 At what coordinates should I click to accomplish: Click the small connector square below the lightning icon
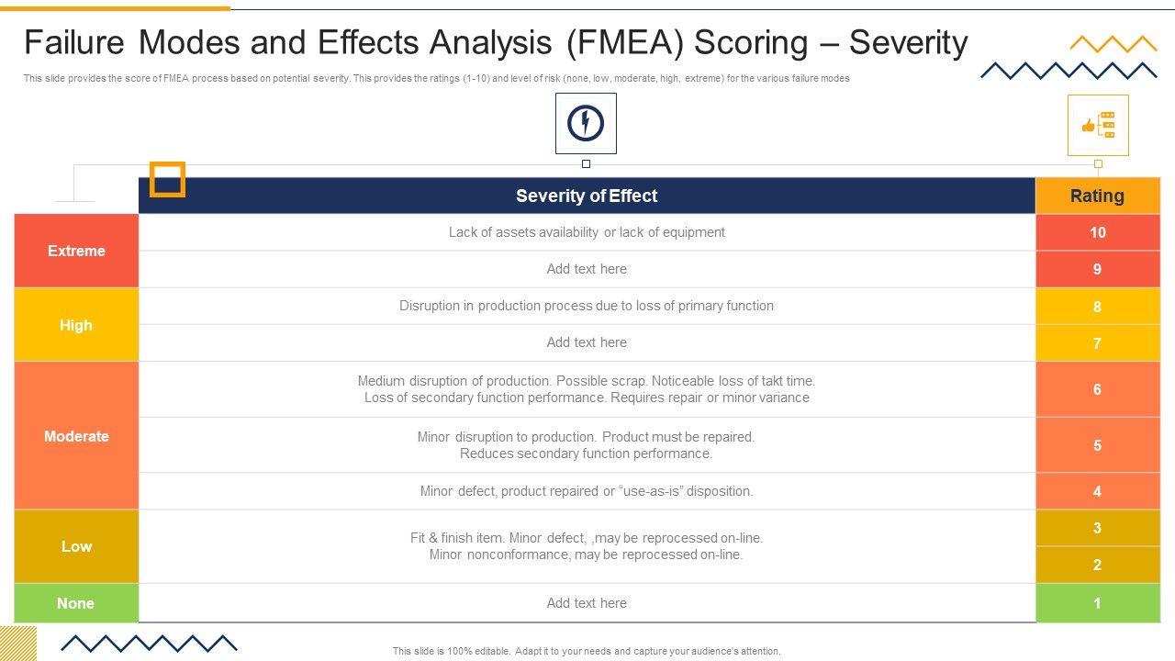586,163
